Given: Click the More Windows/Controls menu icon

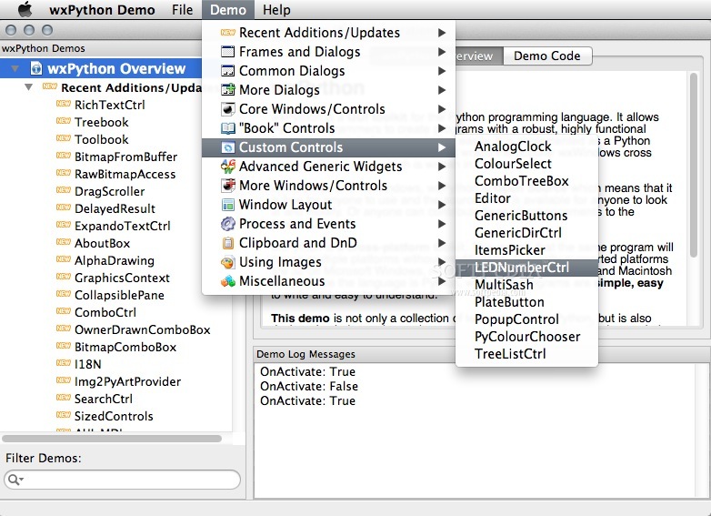Looking at the screenshot, I should pyautogui.click(x=227, y=186).
